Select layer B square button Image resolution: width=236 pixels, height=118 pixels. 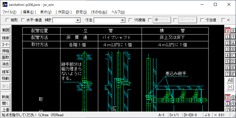[x=233, y=49]
